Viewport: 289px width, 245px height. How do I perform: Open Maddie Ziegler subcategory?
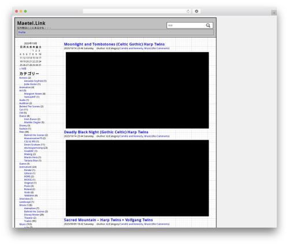[32, 122]
